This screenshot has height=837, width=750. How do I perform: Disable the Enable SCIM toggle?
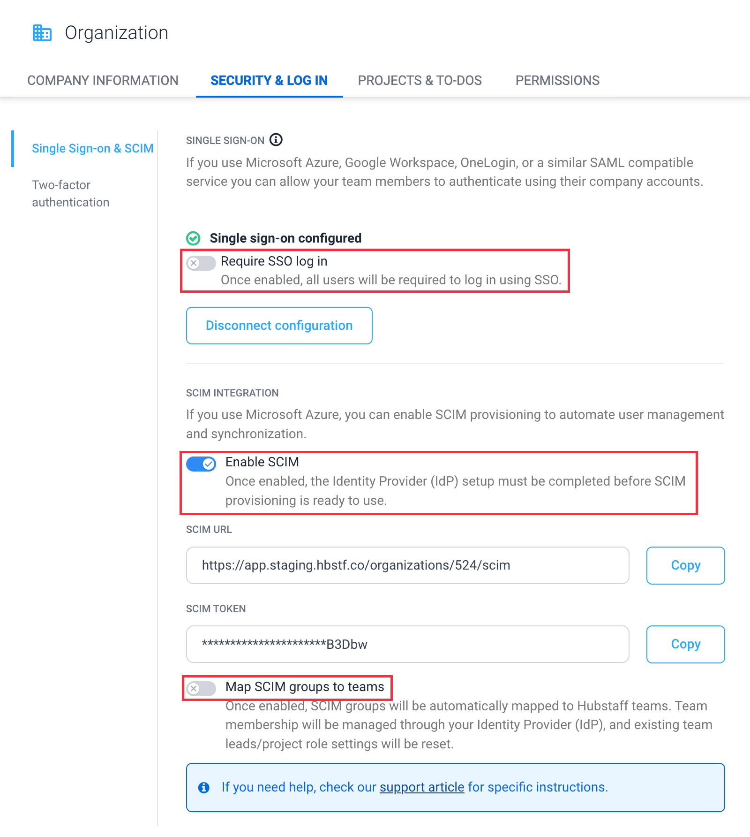point(201,464)
